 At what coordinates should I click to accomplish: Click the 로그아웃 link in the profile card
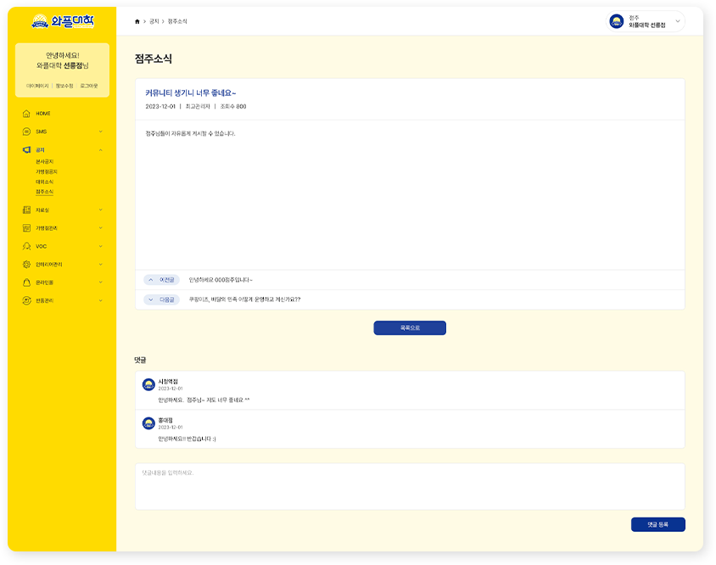(x=88, y=86)
